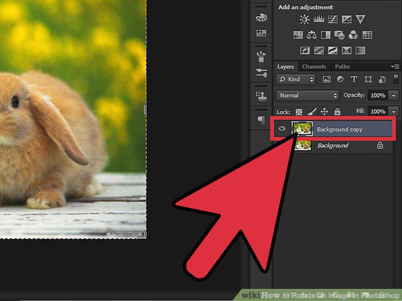402x301 pixels.
Task: Filter layers by pixel layers
Action: click(x=326, y=79)
